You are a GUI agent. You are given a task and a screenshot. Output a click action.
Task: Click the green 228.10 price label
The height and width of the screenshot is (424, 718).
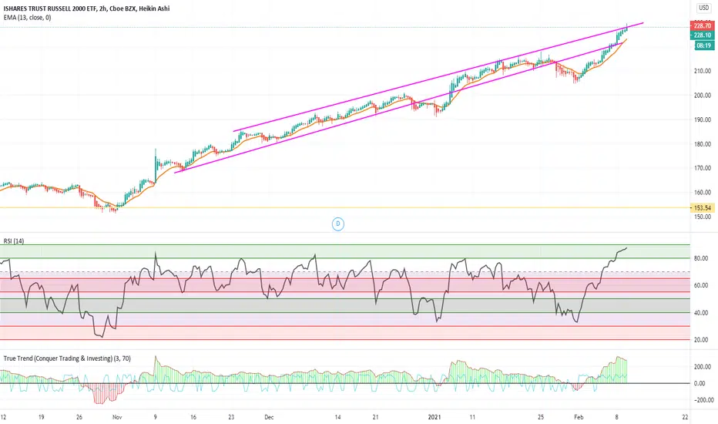click(x=702, y=35)
